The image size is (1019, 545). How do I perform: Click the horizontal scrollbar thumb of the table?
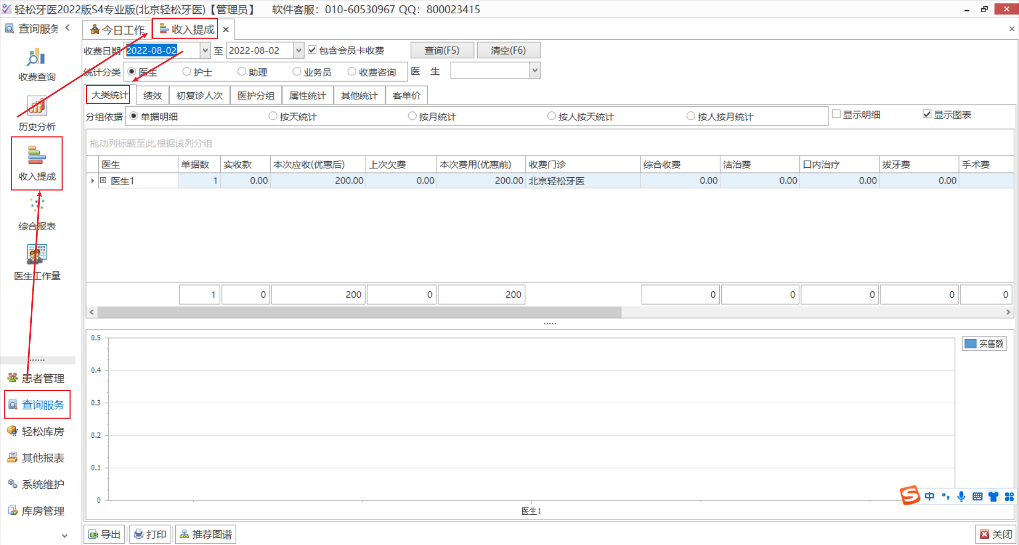[359, 312]
